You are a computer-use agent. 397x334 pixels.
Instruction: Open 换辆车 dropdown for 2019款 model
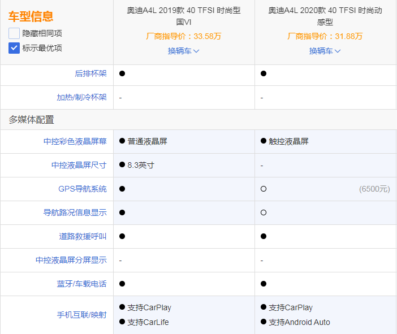point(183,51)
